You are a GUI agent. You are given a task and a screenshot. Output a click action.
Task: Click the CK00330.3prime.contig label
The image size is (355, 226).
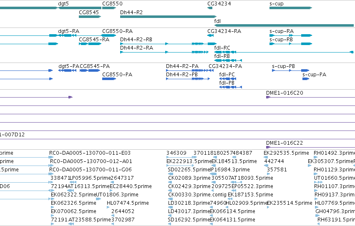tap(197, 195)
